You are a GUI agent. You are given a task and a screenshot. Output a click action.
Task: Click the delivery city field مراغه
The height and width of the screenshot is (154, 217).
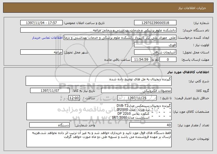pos(41,52)
